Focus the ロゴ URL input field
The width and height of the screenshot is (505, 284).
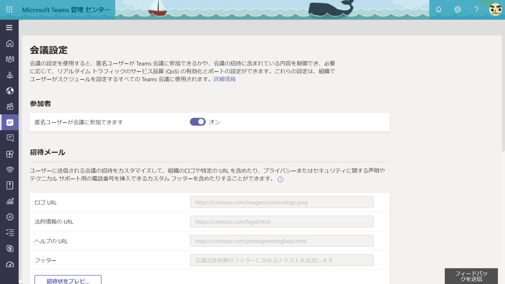(282, 202)
